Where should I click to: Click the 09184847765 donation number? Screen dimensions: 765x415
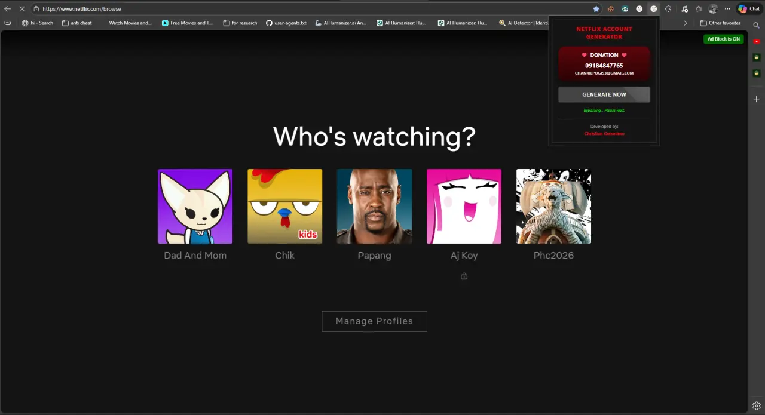pyautogui.click(x=604, y=66)
